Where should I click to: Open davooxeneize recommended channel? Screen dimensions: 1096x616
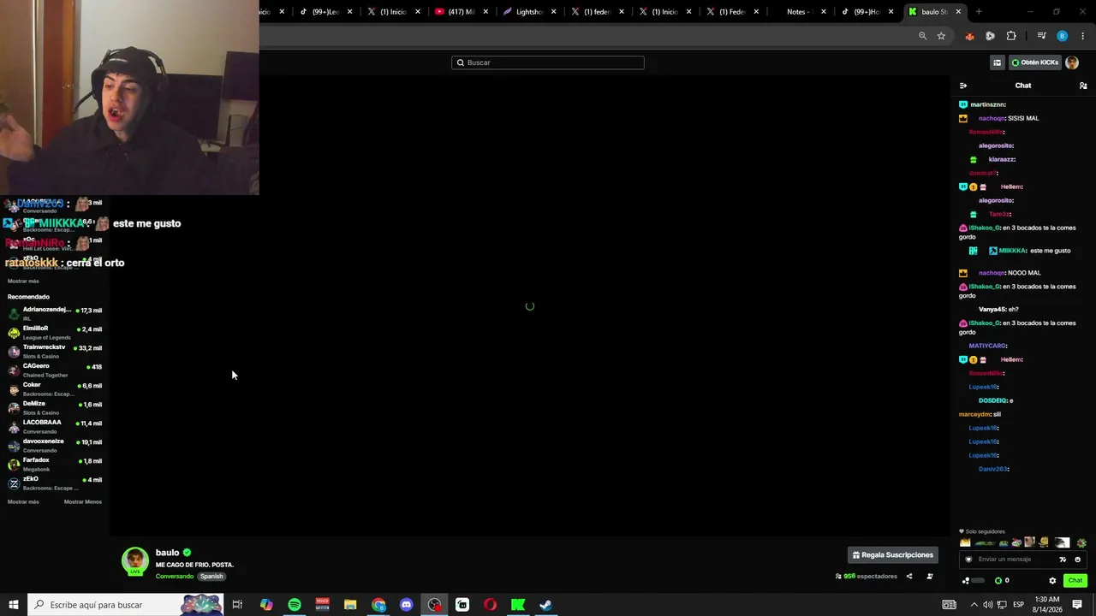pyautogui.click(x=55, y=446)
